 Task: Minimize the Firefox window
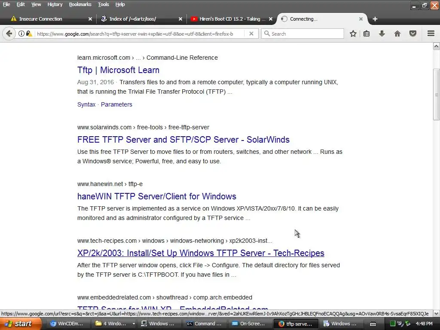point(414,5)
